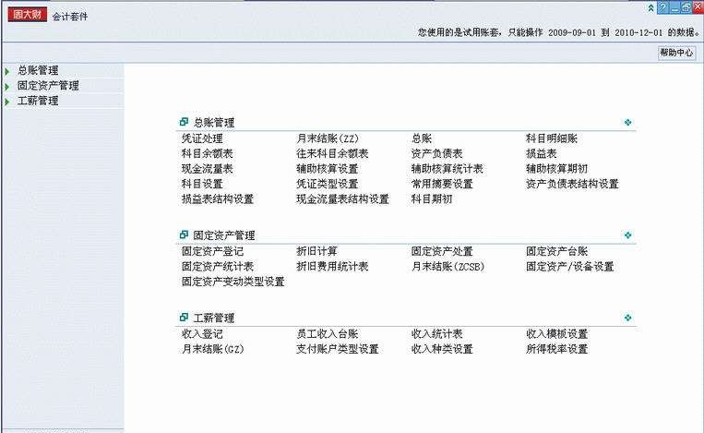Screen dimensions: 704x433
Task: Open 辅助核算统计表 link
Action: (447, 169)
